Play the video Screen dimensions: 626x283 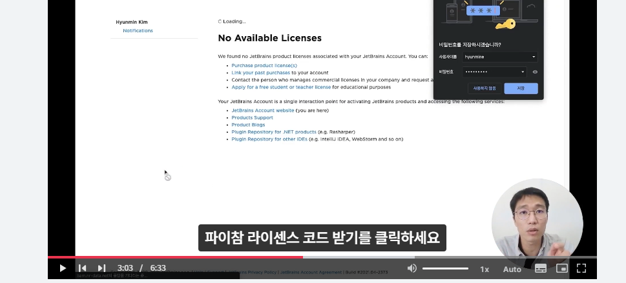[x=62, y=268]
